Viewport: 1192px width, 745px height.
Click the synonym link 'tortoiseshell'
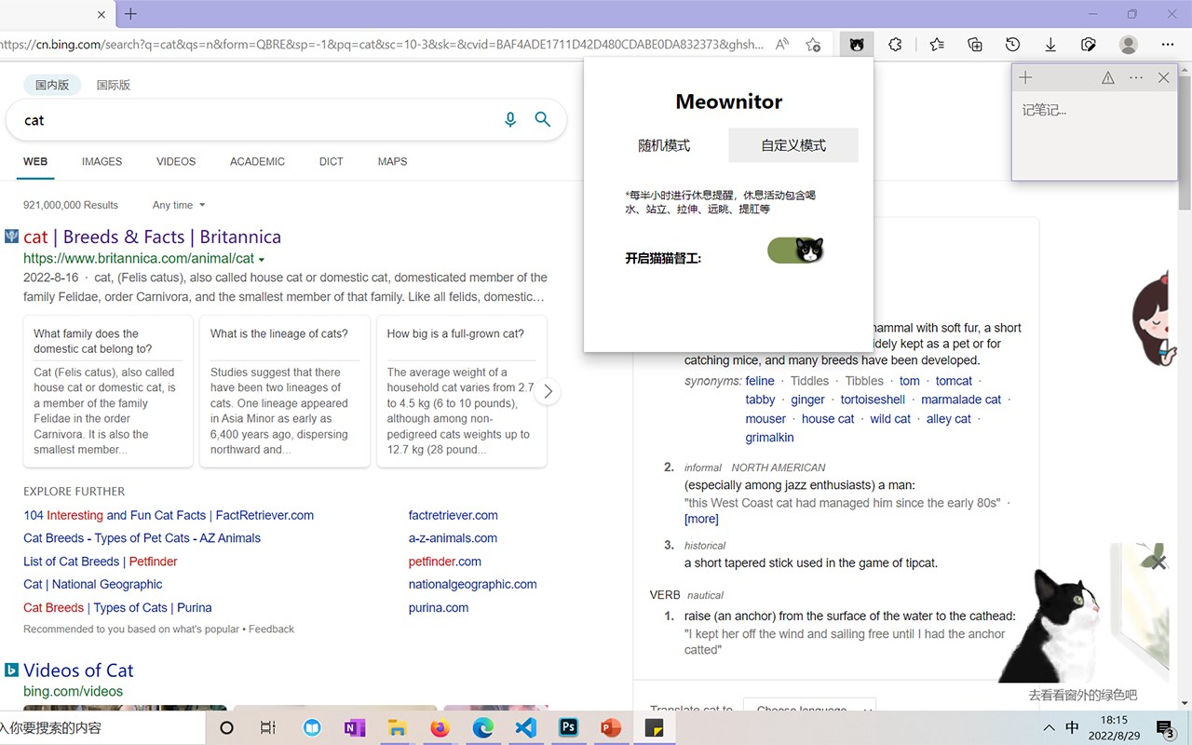click(x=873, y=400)
